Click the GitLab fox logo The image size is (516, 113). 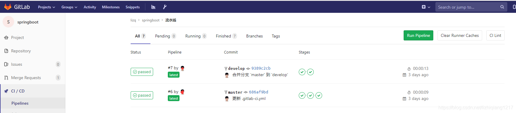[x=8, y=7]
